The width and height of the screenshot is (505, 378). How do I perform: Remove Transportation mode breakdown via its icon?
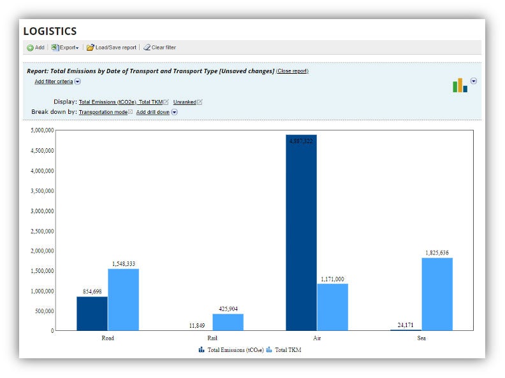tap(131, 112)
